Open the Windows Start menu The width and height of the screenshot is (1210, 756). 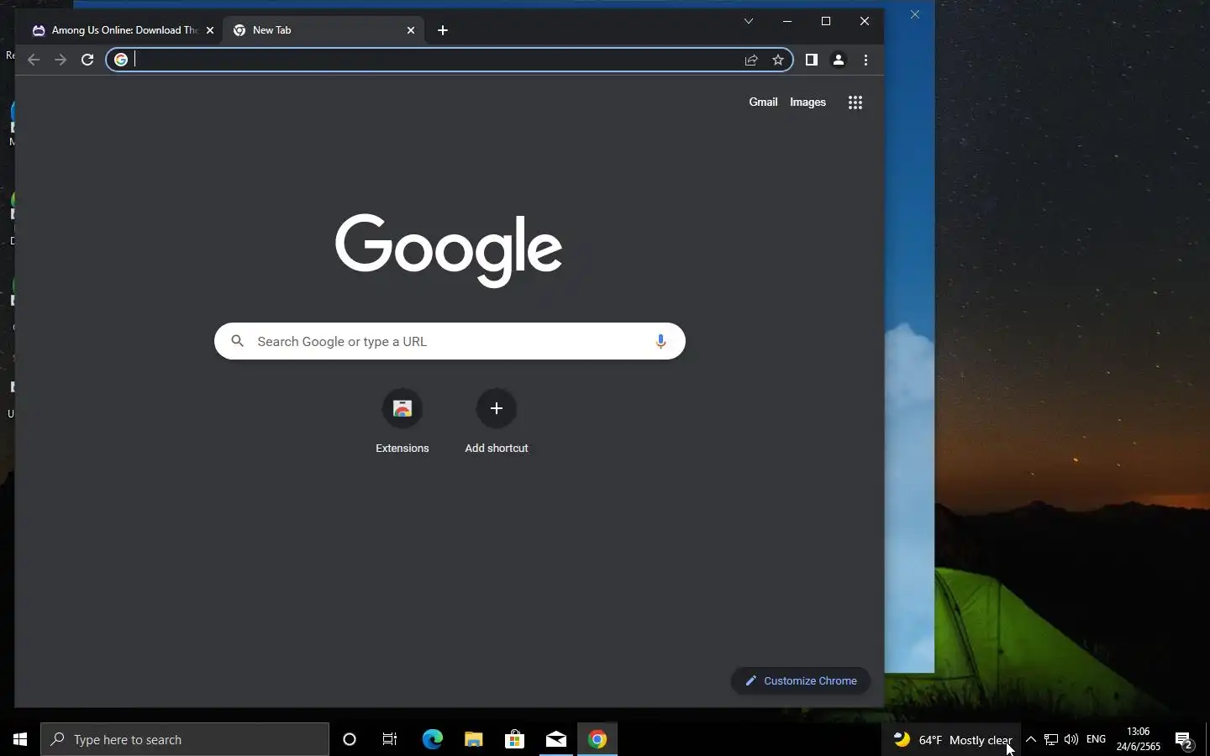(20, 739)
